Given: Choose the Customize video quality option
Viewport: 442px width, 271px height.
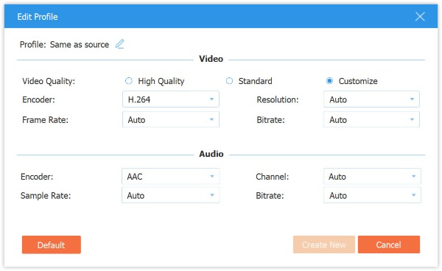Looking at the screenshot, I should [329, 81].
